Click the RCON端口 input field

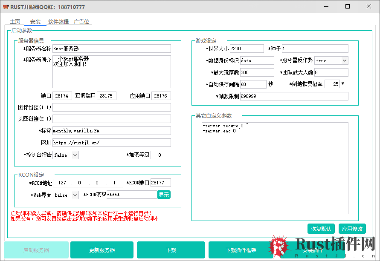click(161, 183)
